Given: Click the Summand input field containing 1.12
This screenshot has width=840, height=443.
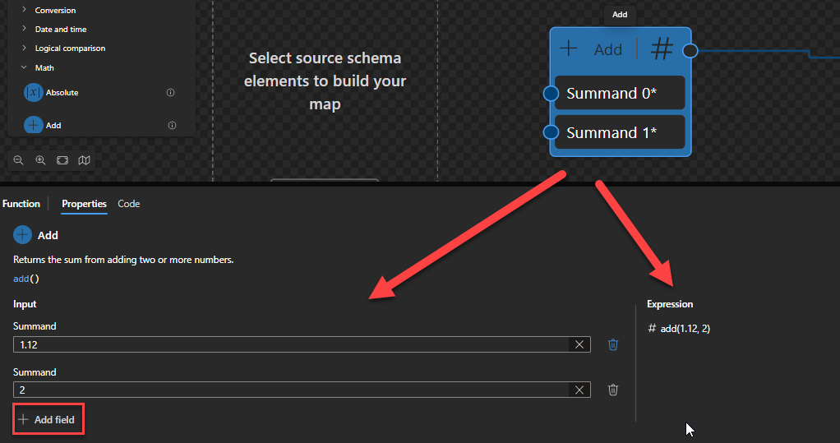Looking at the screenshot, I should coord(288,344).
